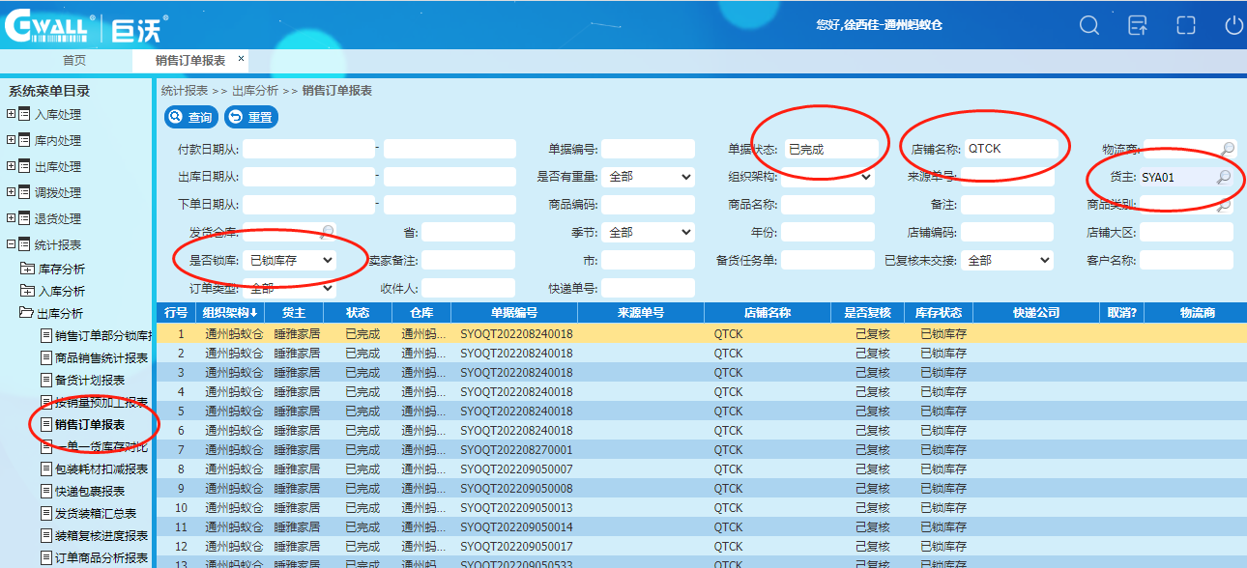Collapse the 统计报表 tree node
Viewport: 1247px width, 568px height.
(12, 244)
